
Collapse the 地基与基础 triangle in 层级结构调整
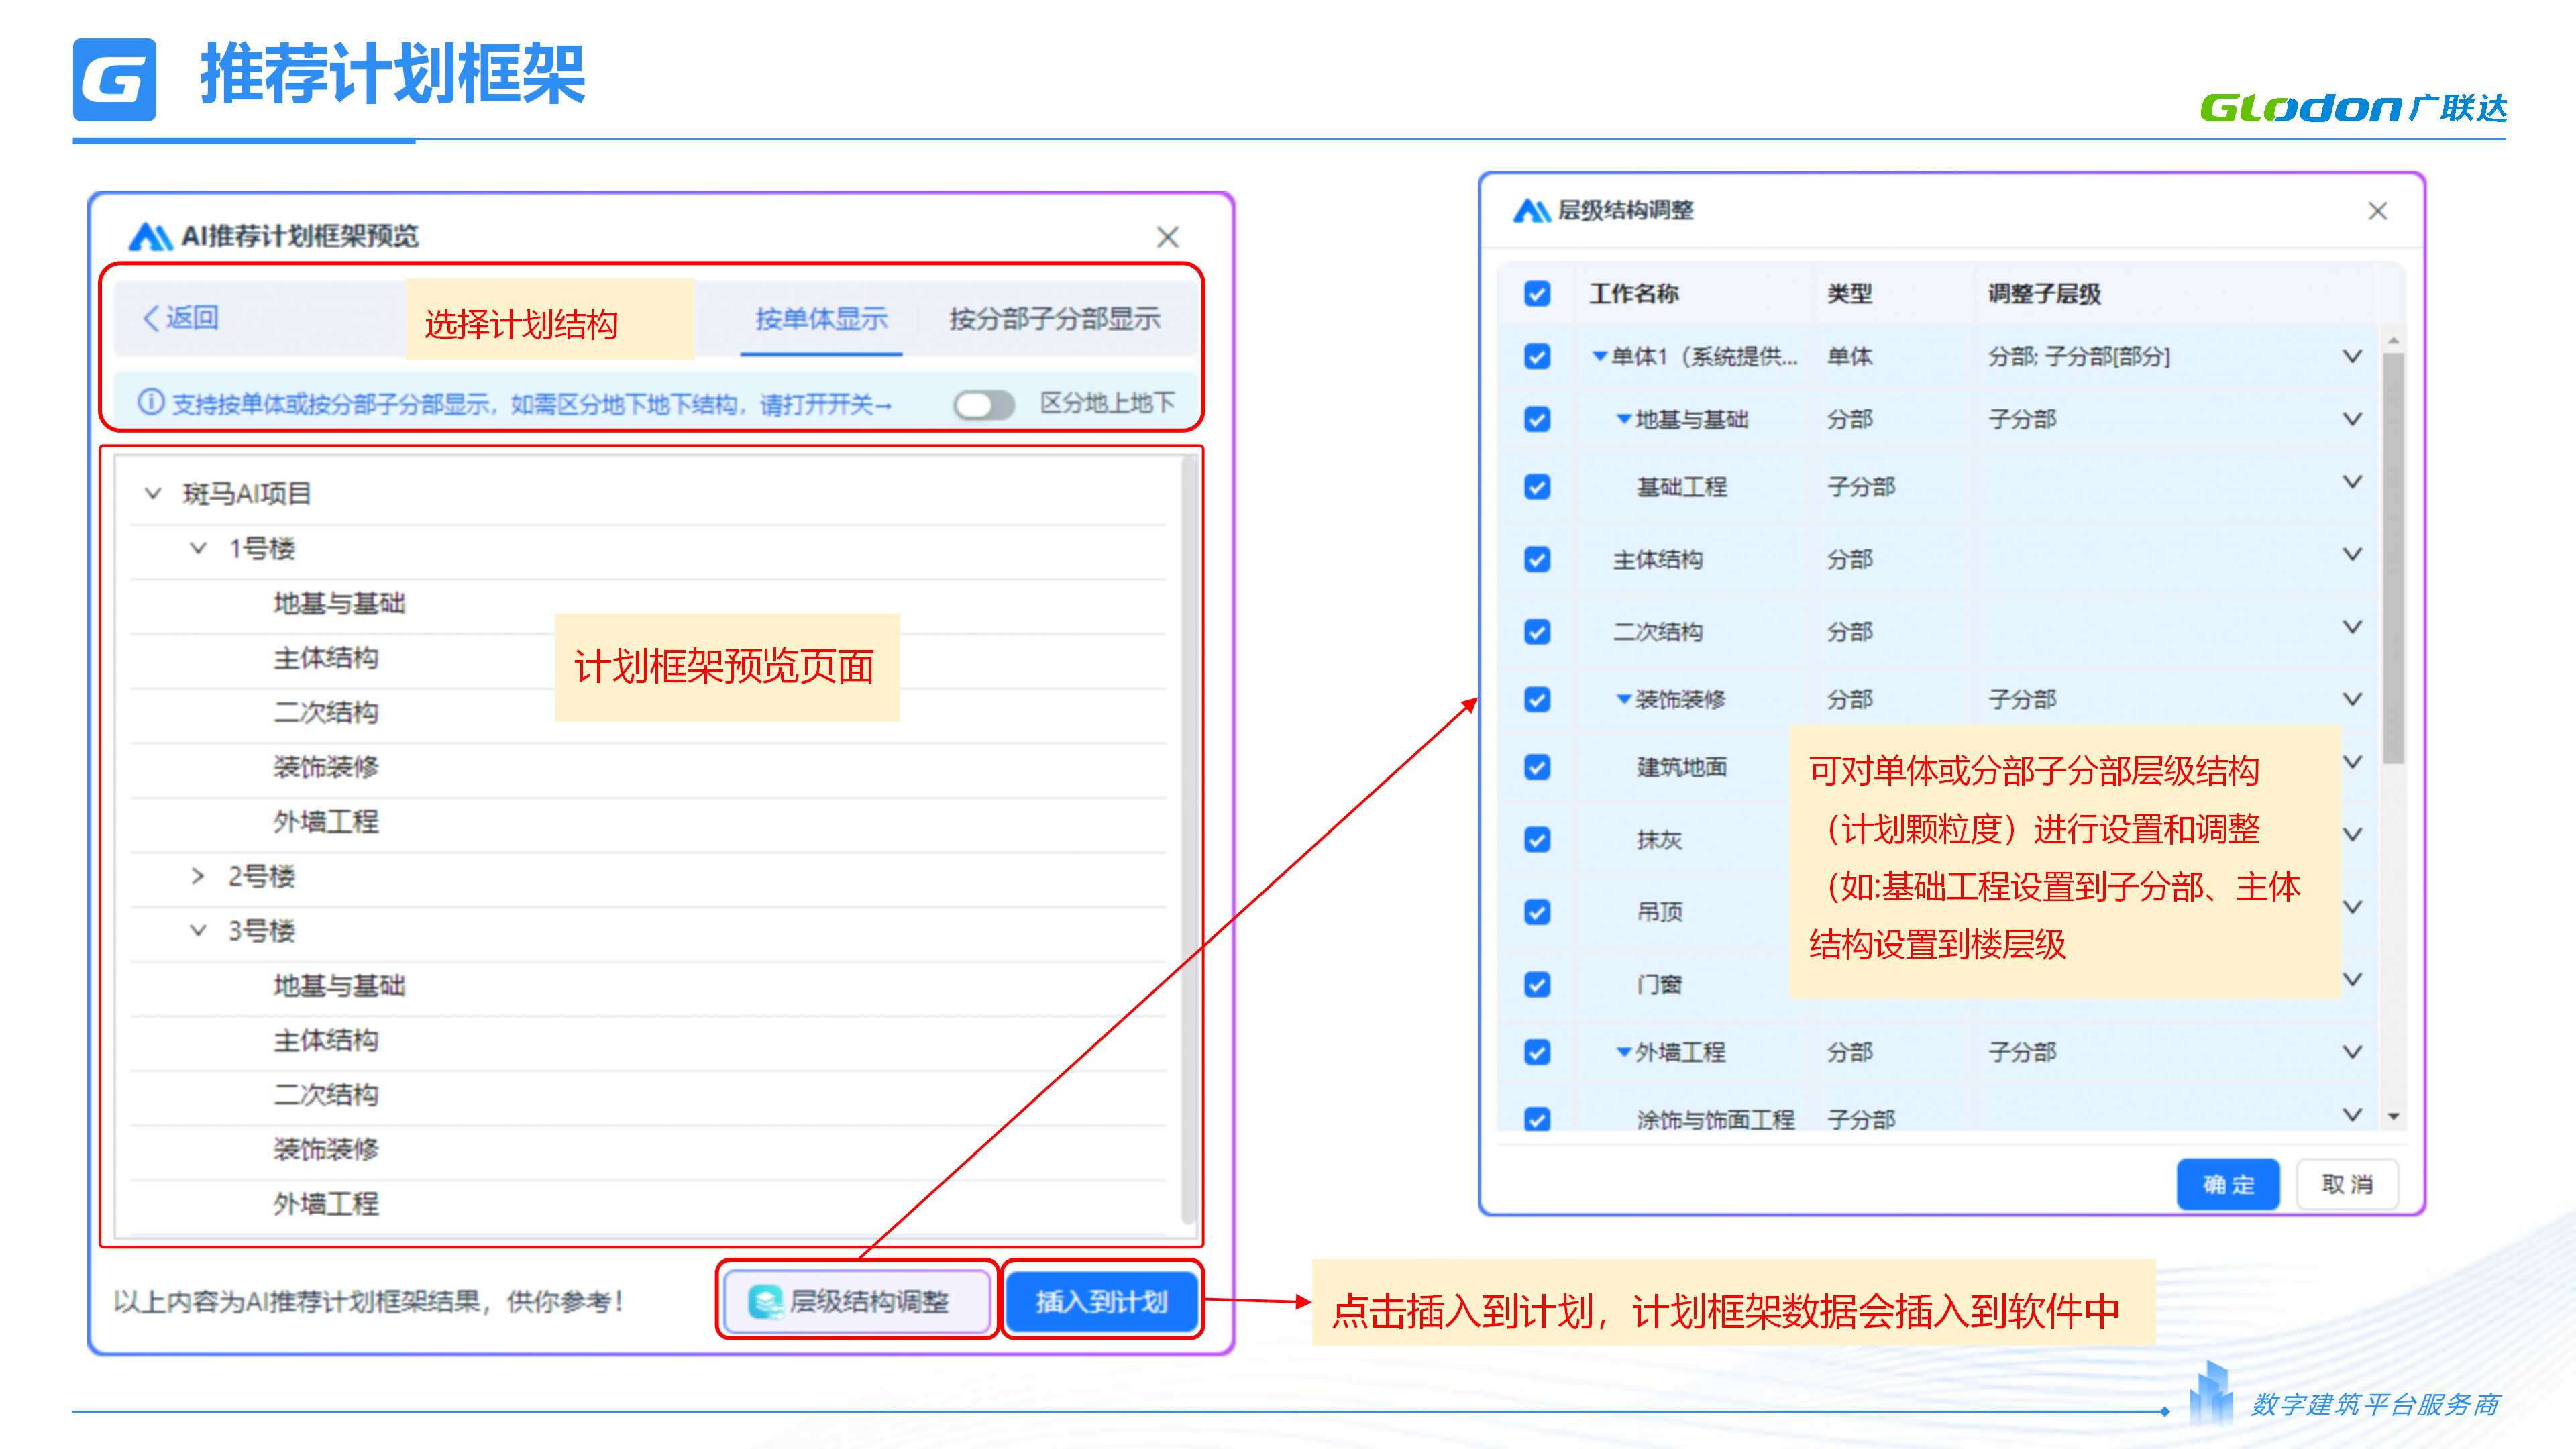(x=1624, y=419)
